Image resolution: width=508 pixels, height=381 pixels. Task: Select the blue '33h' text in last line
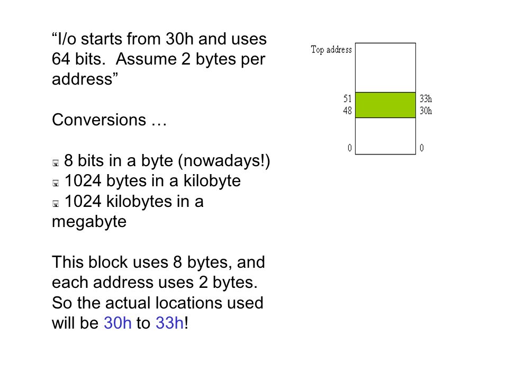tap(170, 323)
